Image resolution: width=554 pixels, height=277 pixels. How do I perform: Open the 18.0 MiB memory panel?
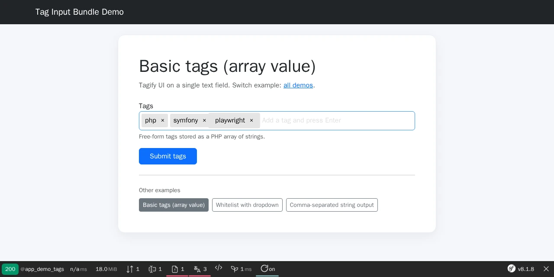pyautogui.click(x=106, y=269)
